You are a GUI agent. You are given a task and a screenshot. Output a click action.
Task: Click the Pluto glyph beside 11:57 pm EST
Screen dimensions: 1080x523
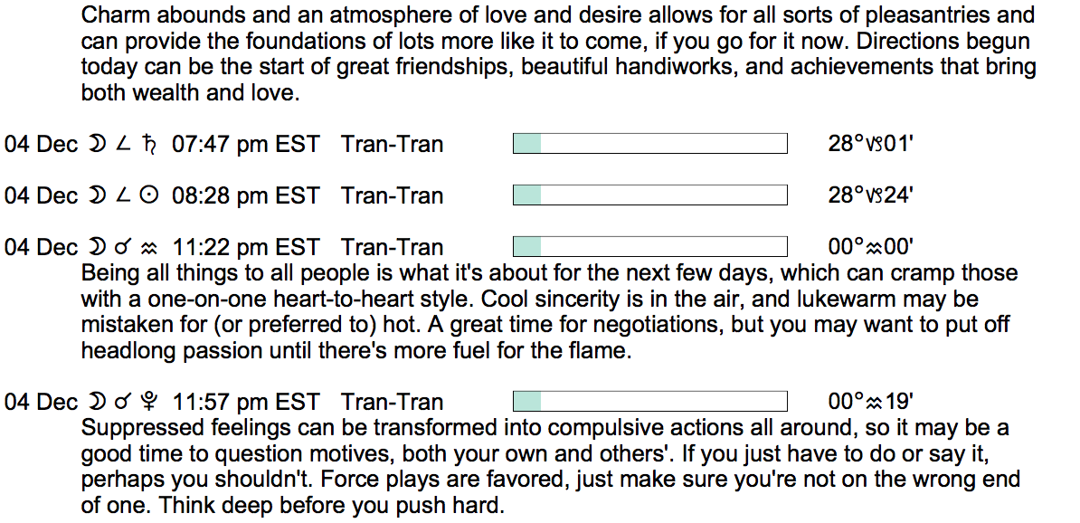pyautogui.click(x=151, y=402)
